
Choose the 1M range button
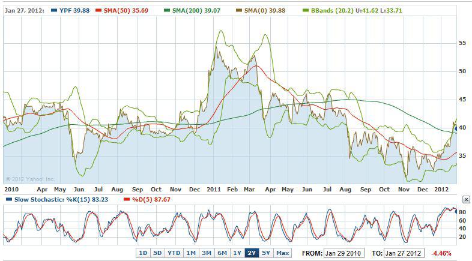point(190,253)
